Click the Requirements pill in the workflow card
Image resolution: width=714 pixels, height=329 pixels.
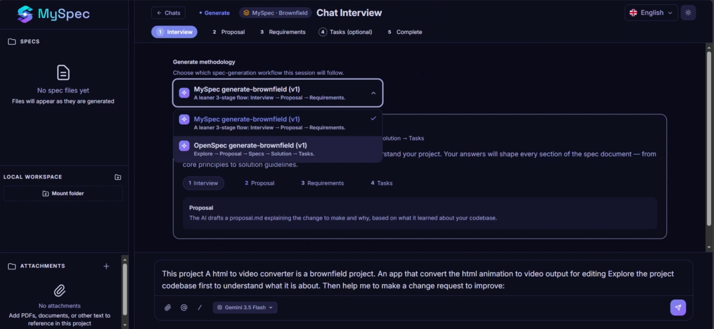[322, 183]
